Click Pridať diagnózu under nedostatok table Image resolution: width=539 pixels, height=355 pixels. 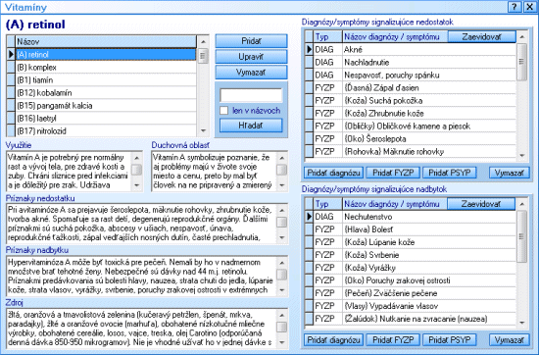333,173
